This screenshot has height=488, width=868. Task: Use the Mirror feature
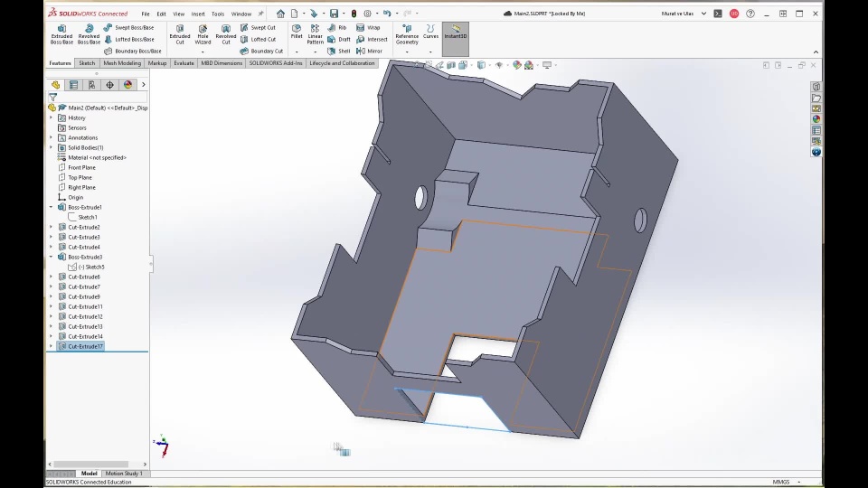click(x=369, y=51)
